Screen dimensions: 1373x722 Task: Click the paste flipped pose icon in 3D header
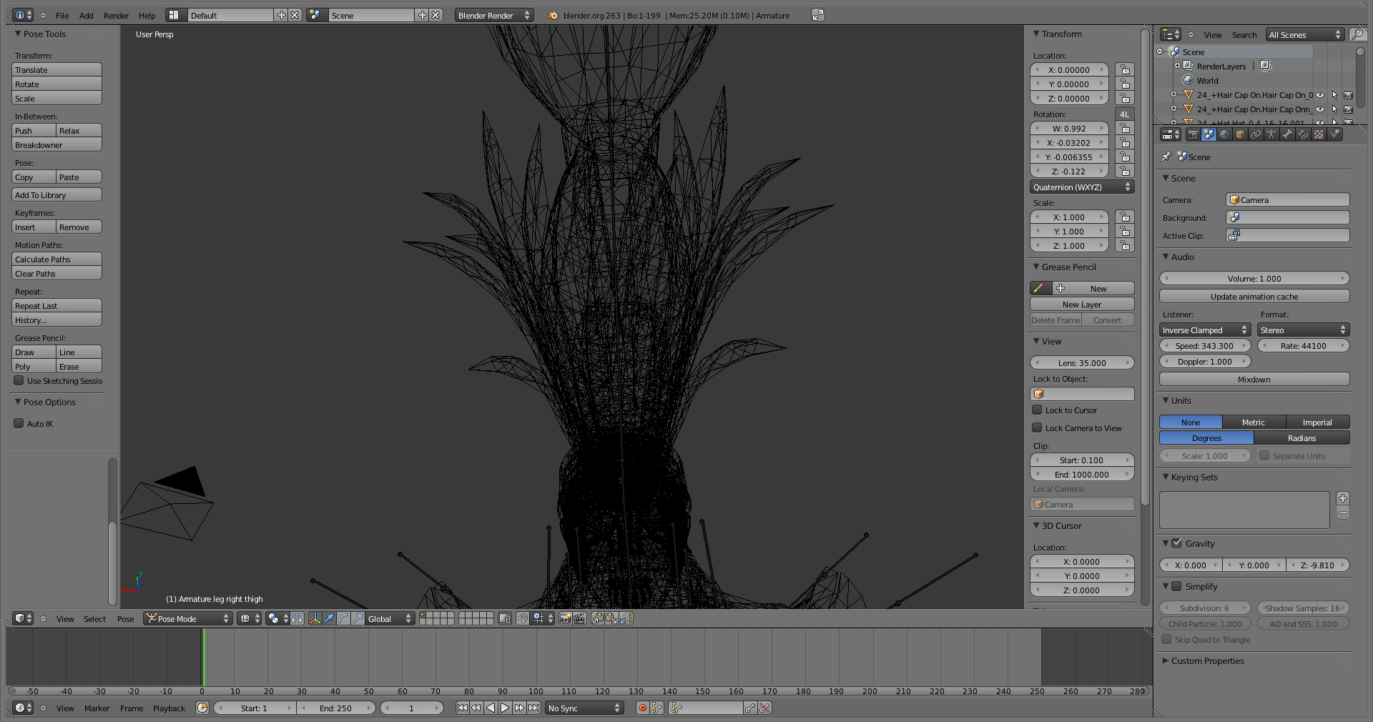coord(626,618)
